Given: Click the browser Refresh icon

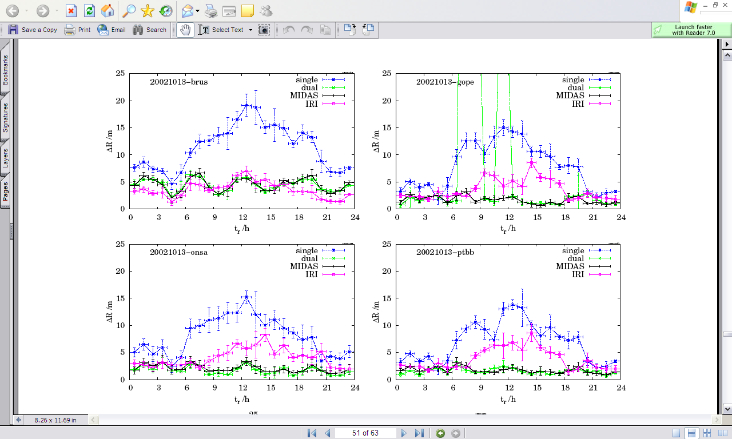Looking at the screenshot, I should click(89, 11).
